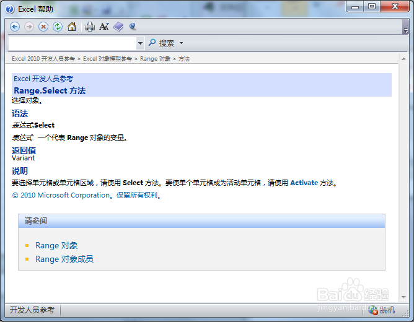Click into the search text field
Image resolution: width=414 pixels, height=322 pixels.
(x=73, y=43)
